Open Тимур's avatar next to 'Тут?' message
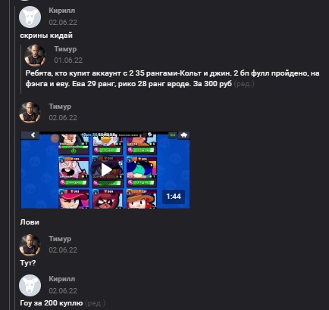329x310 pixels. [30, 245]
